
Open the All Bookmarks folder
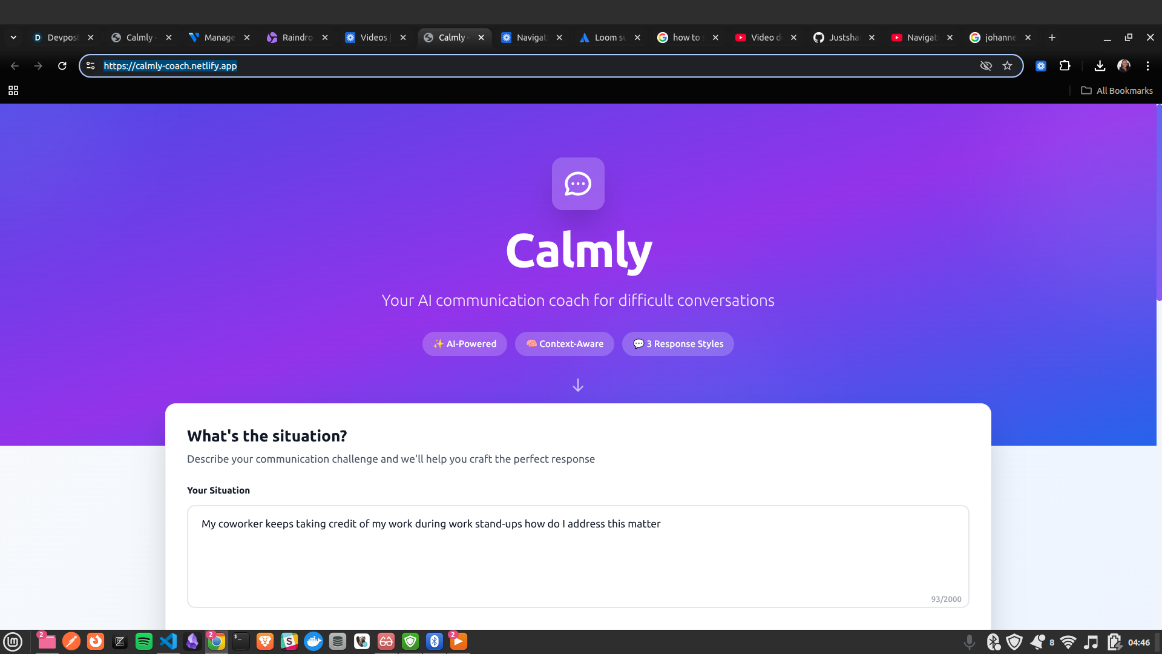[1117, 91]
